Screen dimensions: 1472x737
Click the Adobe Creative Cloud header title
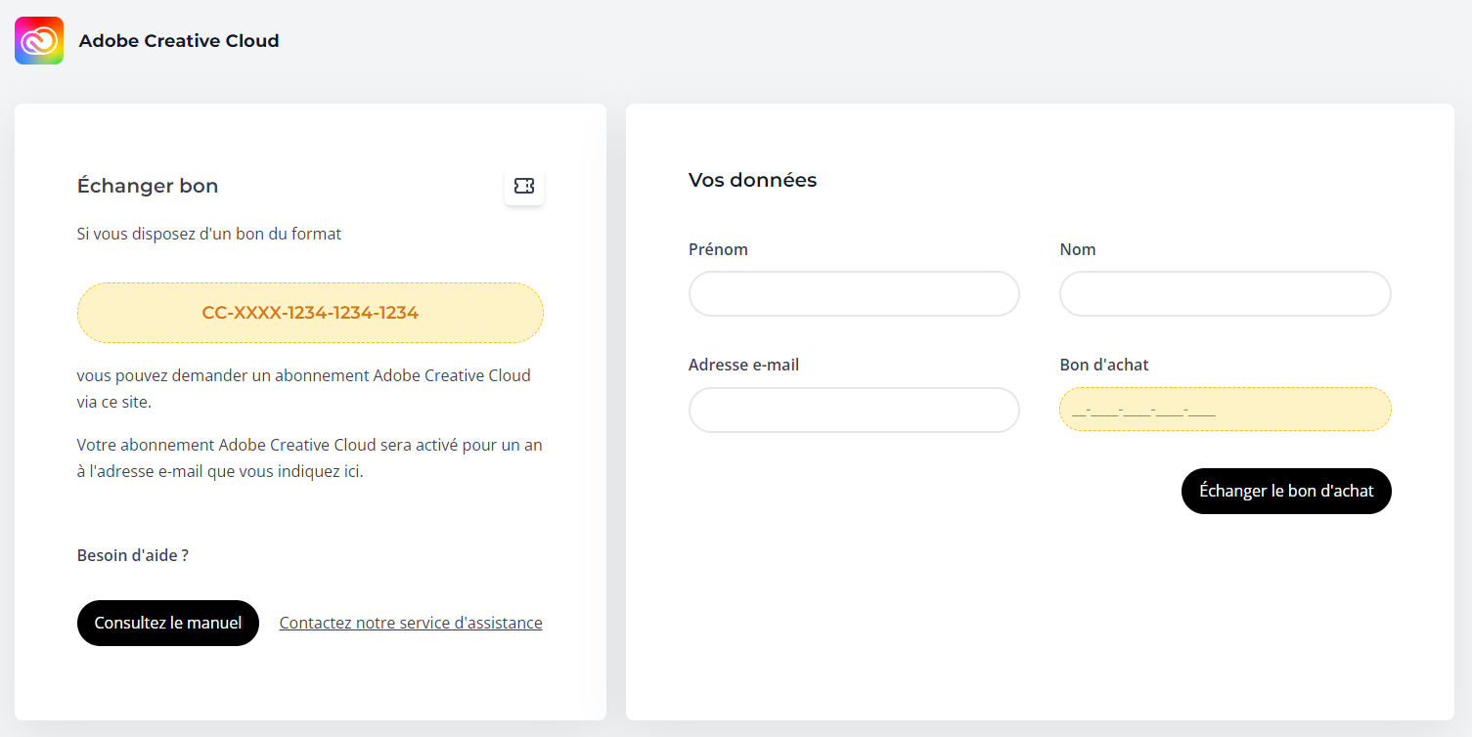pyautogui.click(x=179, y=41)
